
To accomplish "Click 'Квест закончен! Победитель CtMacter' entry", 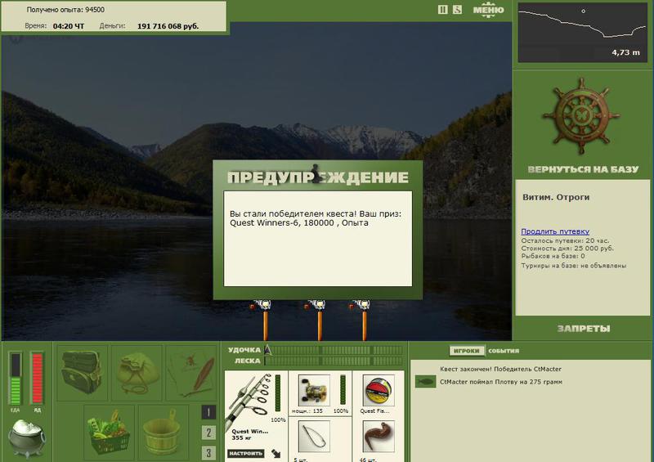I will [500, 369].
